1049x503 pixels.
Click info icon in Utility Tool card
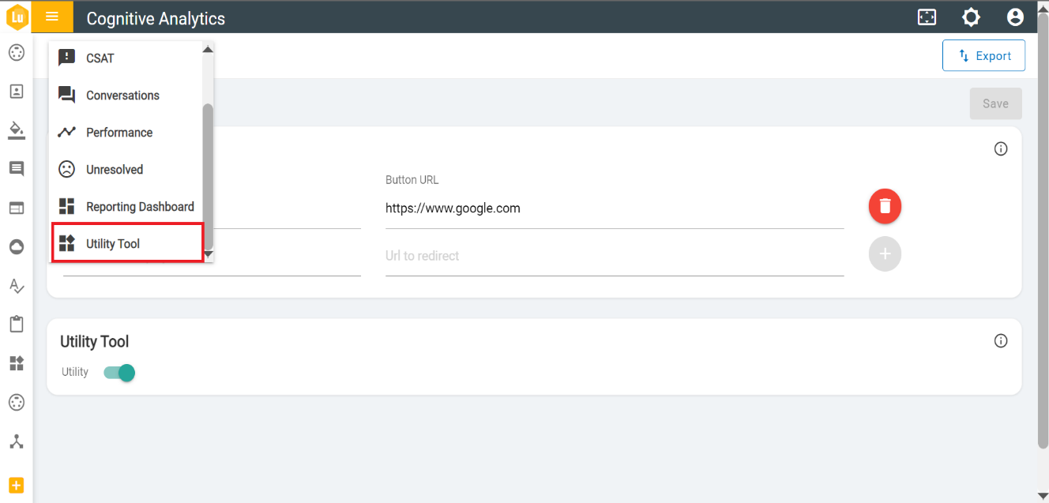coord(1001,341)
